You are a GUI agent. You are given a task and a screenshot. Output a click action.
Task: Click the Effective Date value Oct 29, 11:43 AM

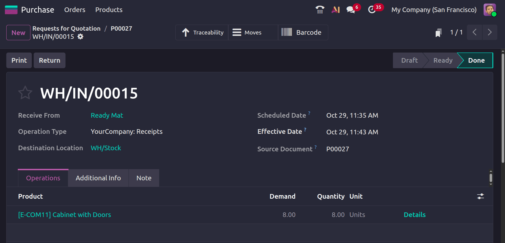[x=352, y=132]
